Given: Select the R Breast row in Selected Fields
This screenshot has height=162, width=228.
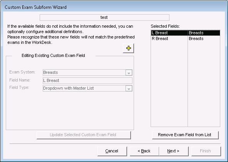Looking at the screenshot, I should pos(185,38).
